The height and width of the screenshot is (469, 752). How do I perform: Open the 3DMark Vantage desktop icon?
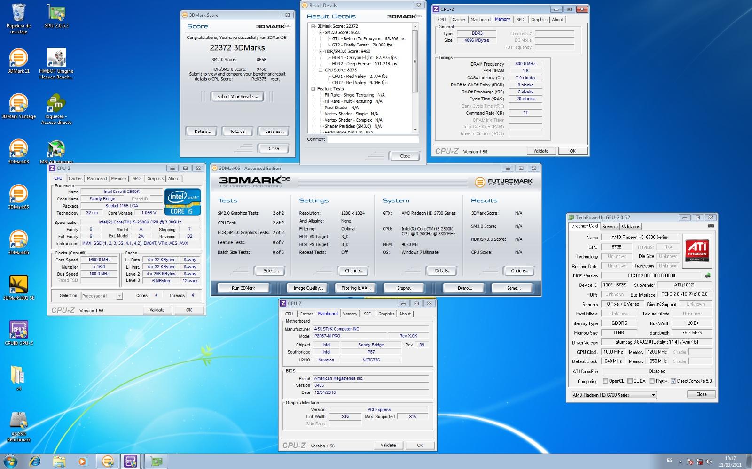[18, 107]
